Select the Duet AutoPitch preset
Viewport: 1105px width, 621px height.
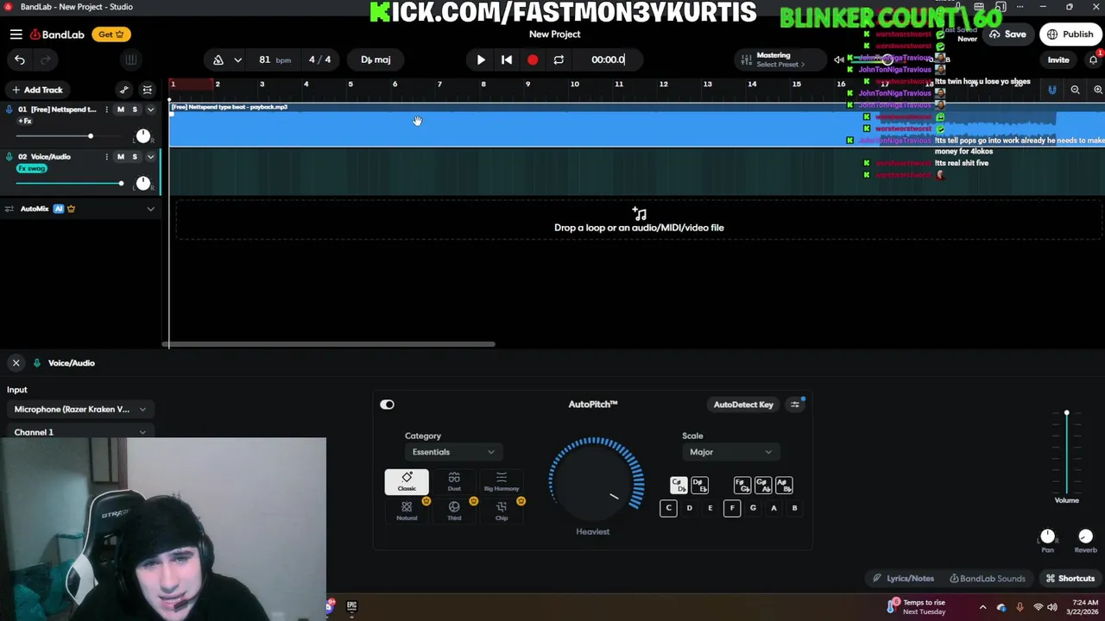[454, 482]
